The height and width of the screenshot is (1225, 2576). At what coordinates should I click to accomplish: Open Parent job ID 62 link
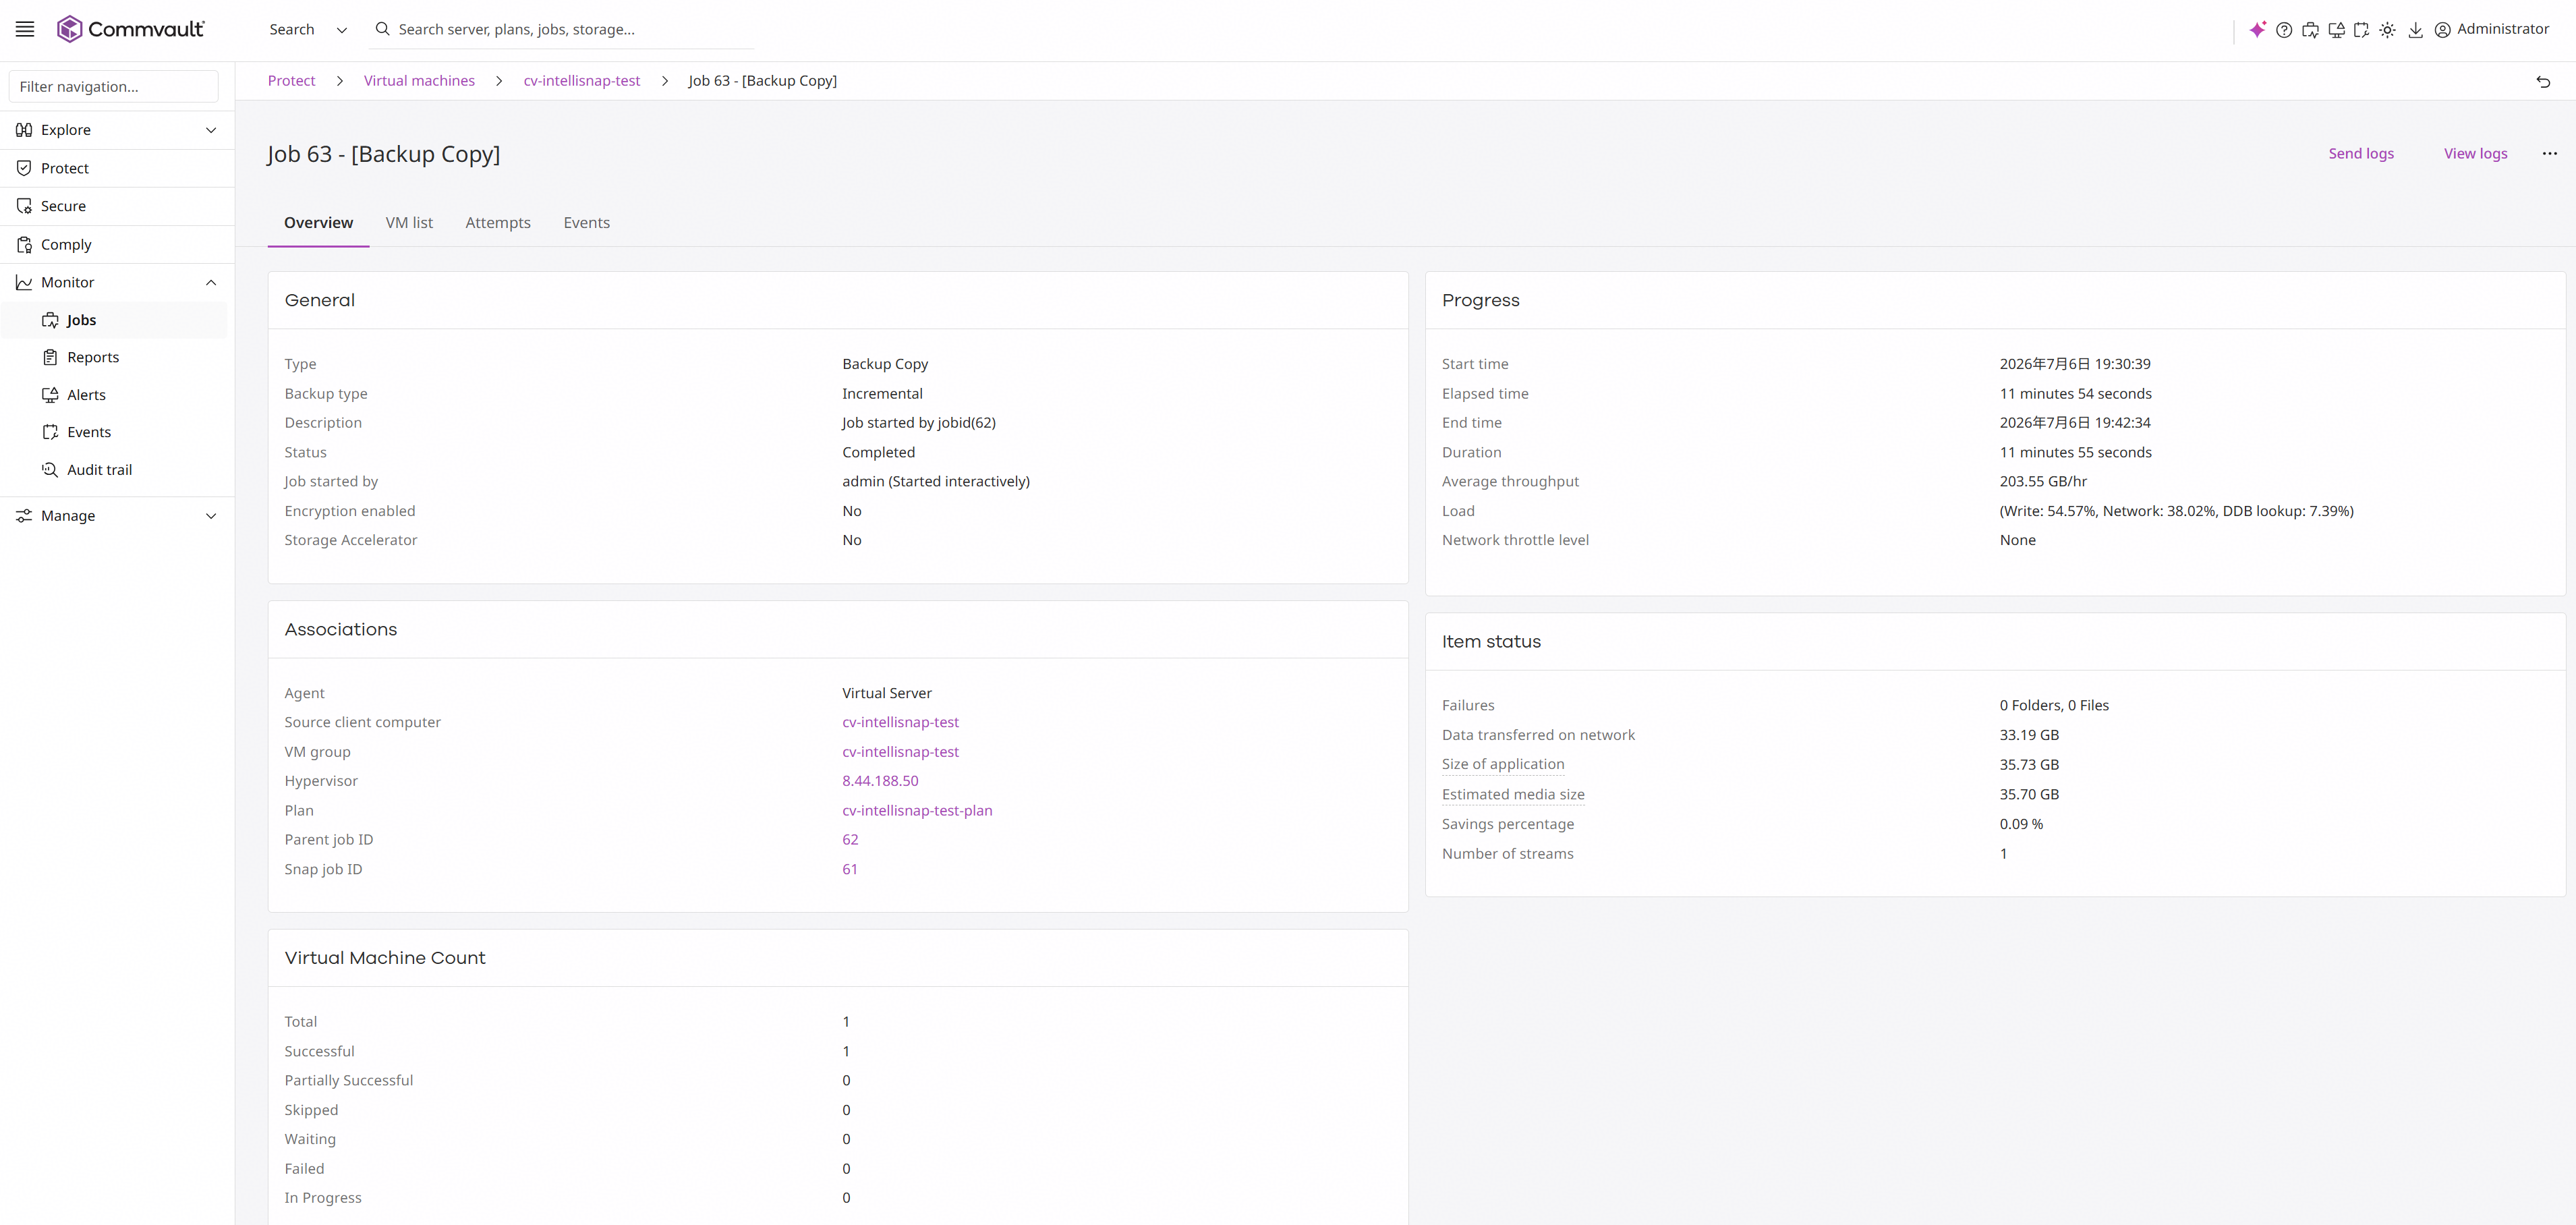(x=850, y=840)
